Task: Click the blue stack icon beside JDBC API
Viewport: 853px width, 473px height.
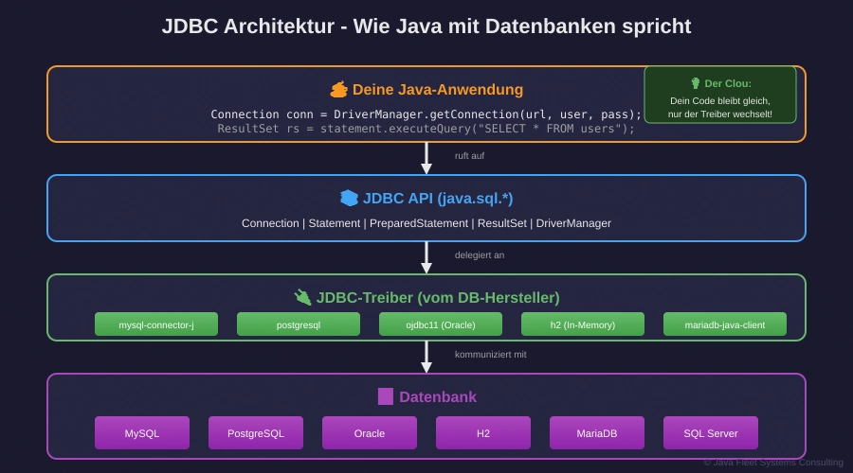Action: click(x=349, y=198)
